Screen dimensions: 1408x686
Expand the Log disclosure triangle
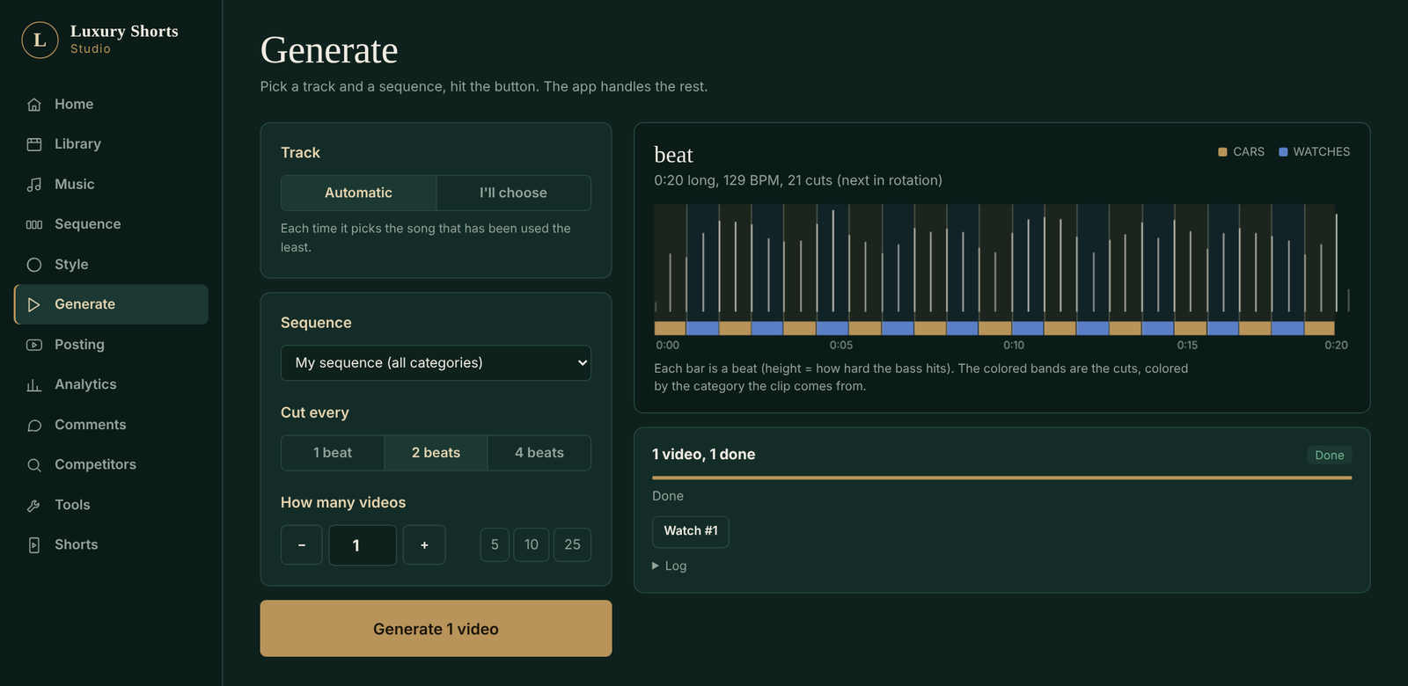[656, 566]
